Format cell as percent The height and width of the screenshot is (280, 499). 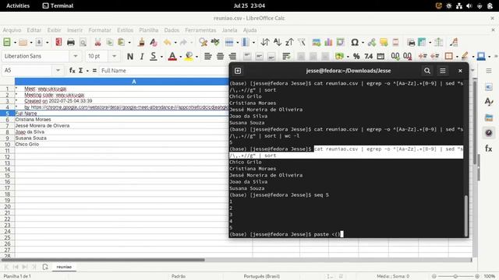coord(356,56)
